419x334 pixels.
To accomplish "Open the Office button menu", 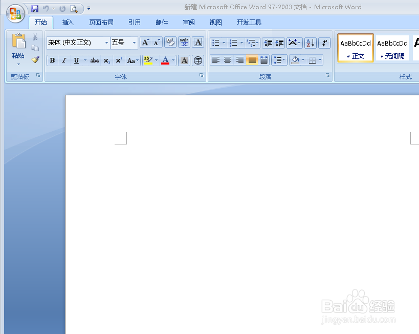I will coord(15,13).
